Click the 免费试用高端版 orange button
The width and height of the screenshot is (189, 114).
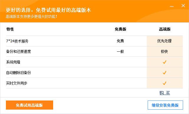[x=30, y=105]
